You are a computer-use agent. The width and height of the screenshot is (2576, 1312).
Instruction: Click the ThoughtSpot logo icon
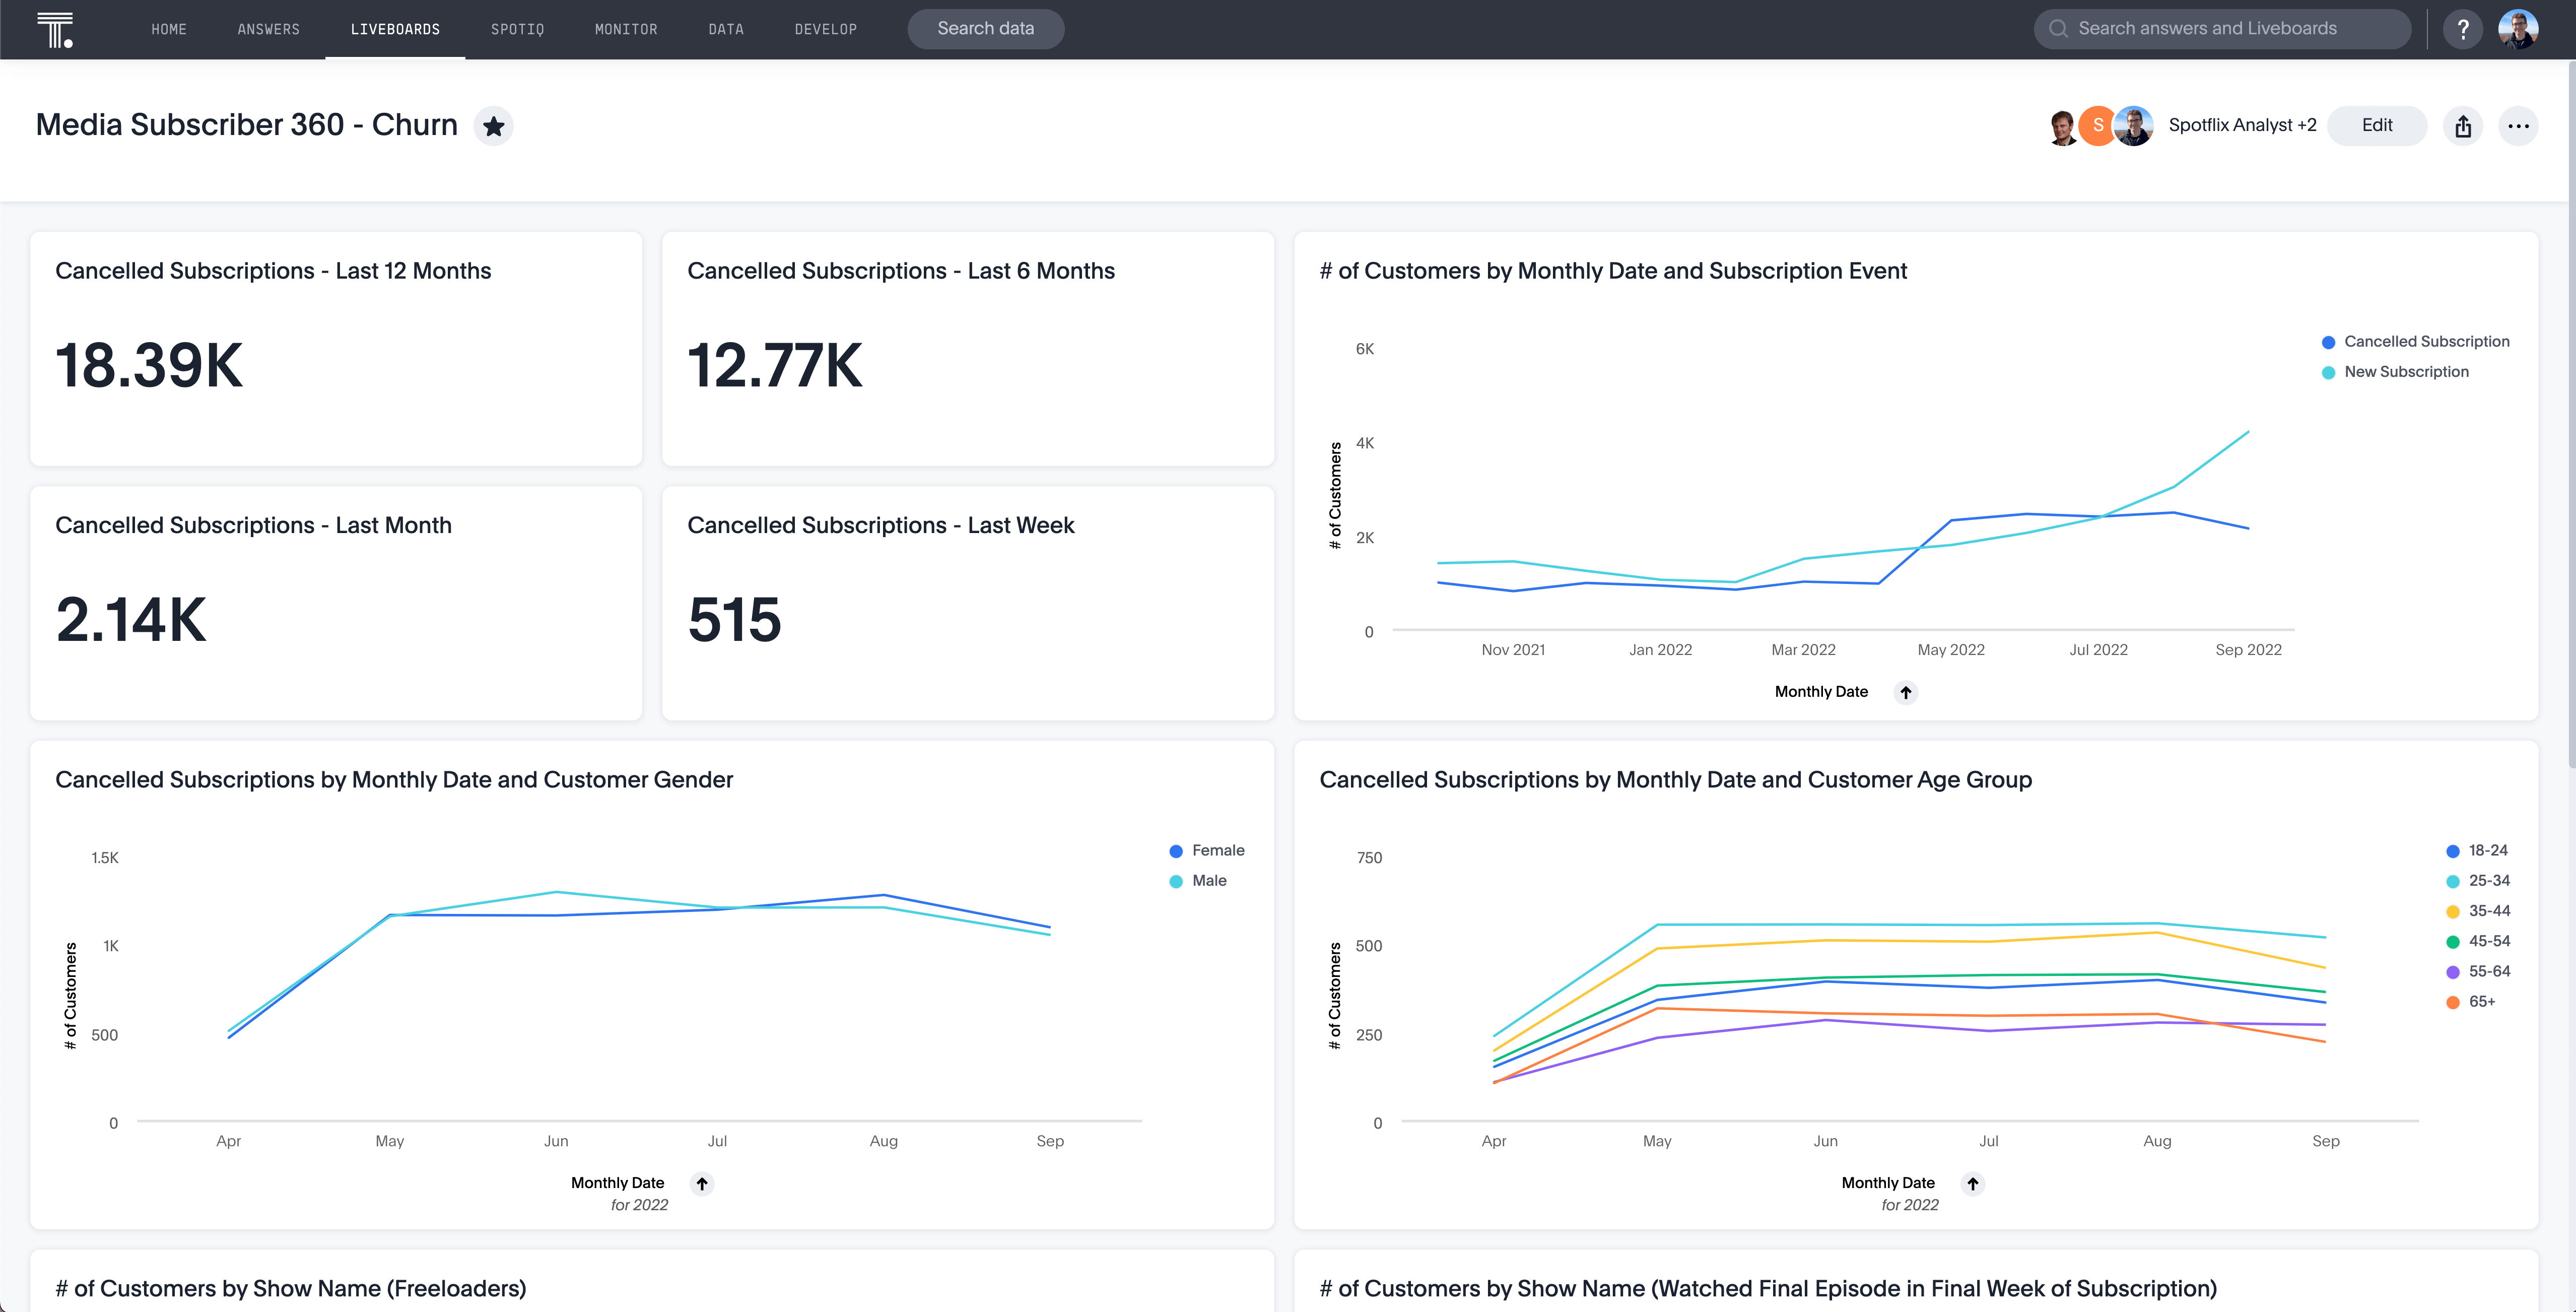tap(55, 29)
